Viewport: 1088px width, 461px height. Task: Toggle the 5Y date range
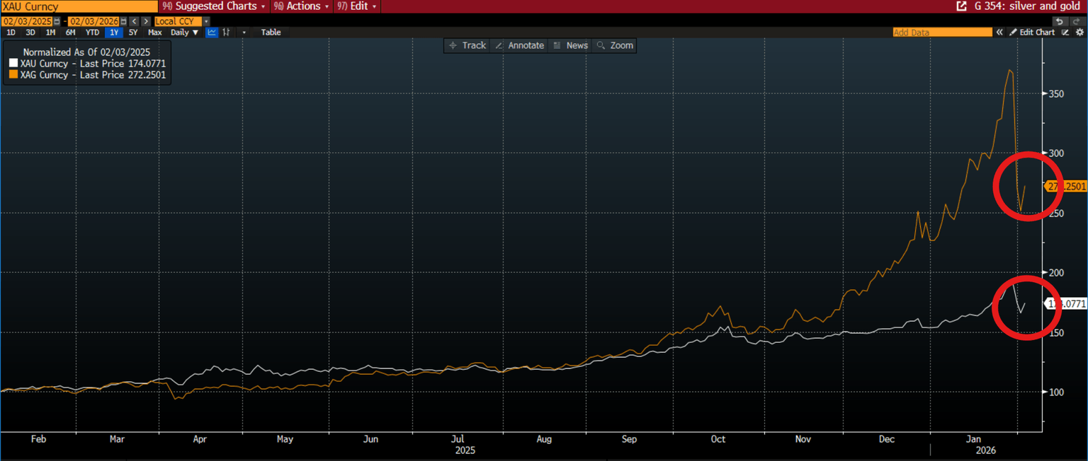click(x=132, y=32)
